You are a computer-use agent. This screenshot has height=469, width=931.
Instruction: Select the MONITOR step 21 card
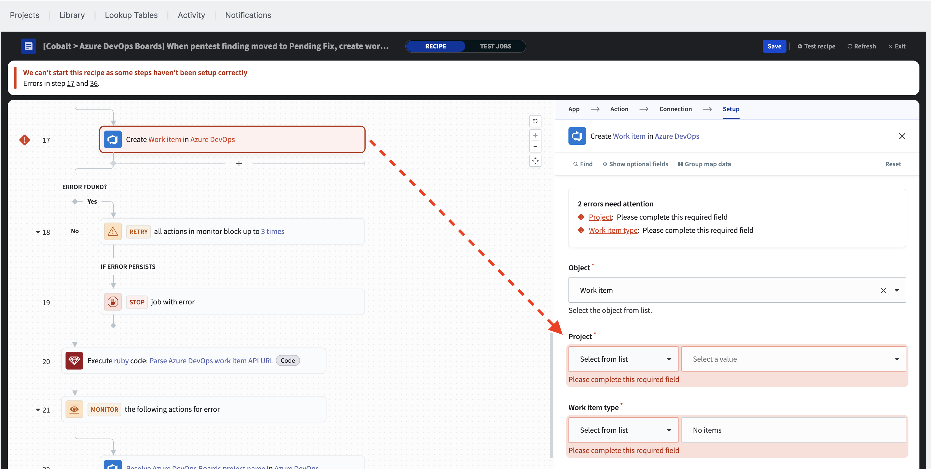(194, 409)
